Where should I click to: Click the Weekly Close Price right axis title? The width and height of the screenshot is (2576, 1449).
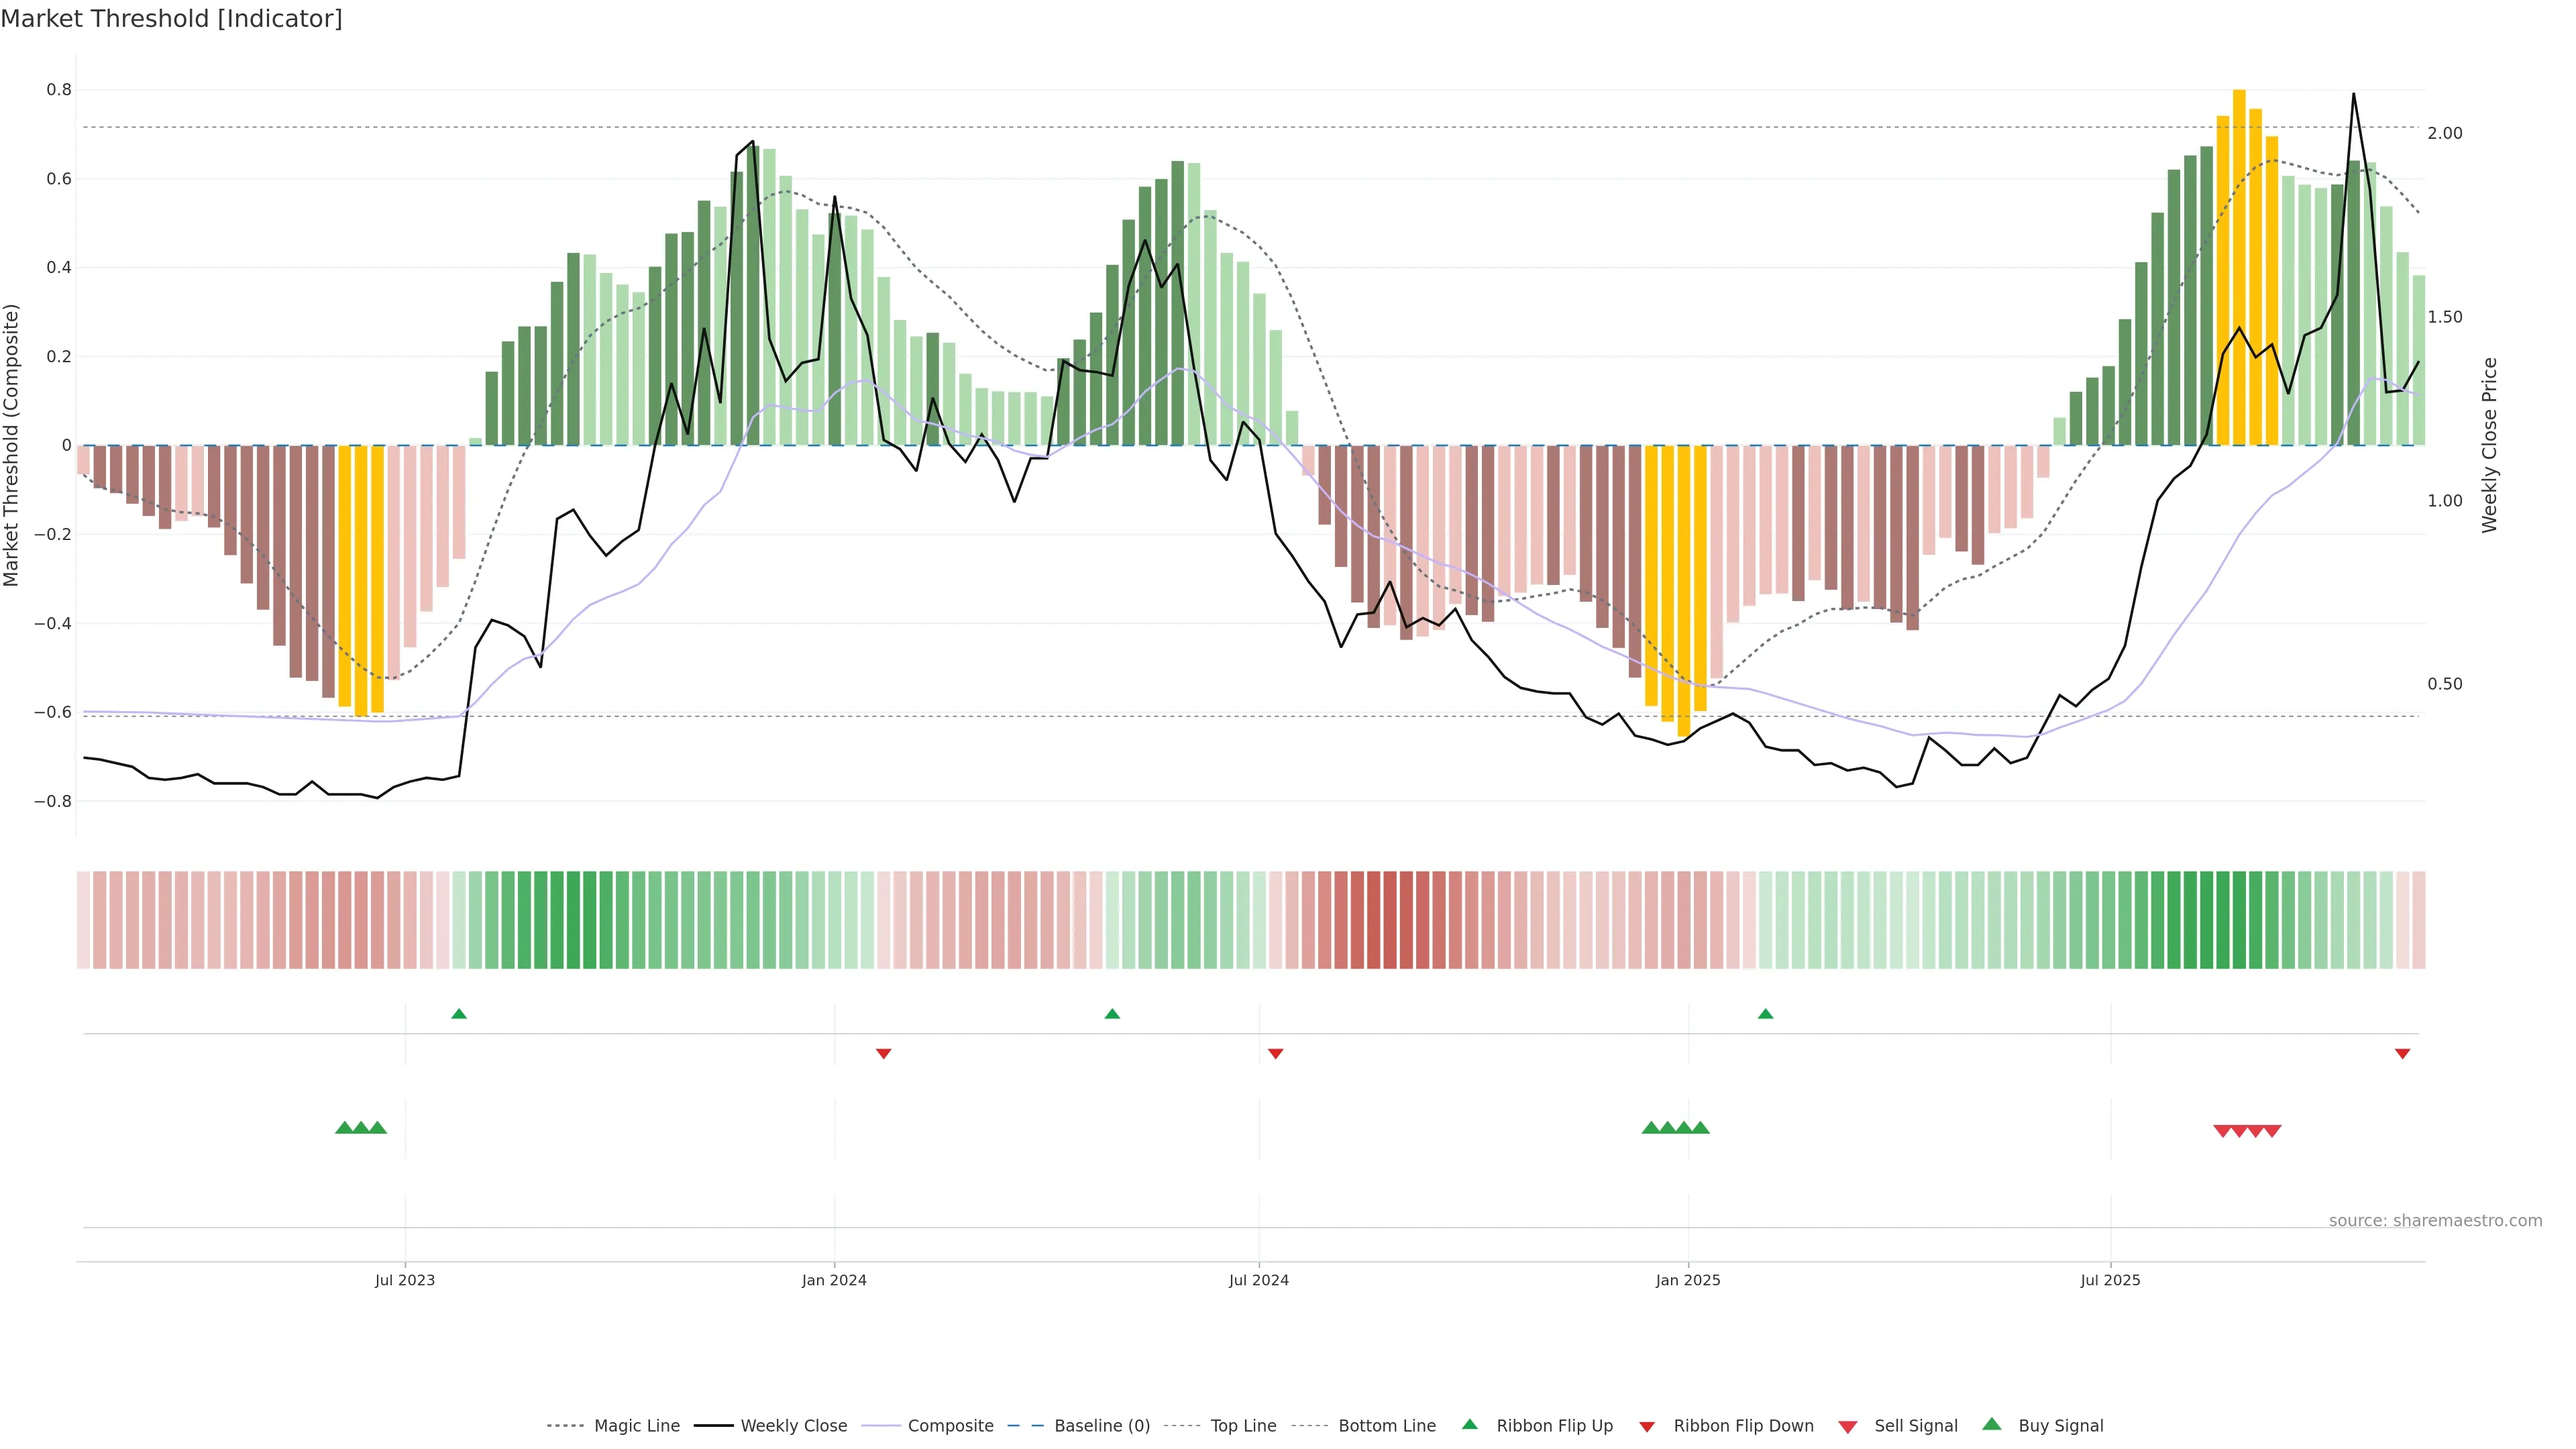point(2489,445)
